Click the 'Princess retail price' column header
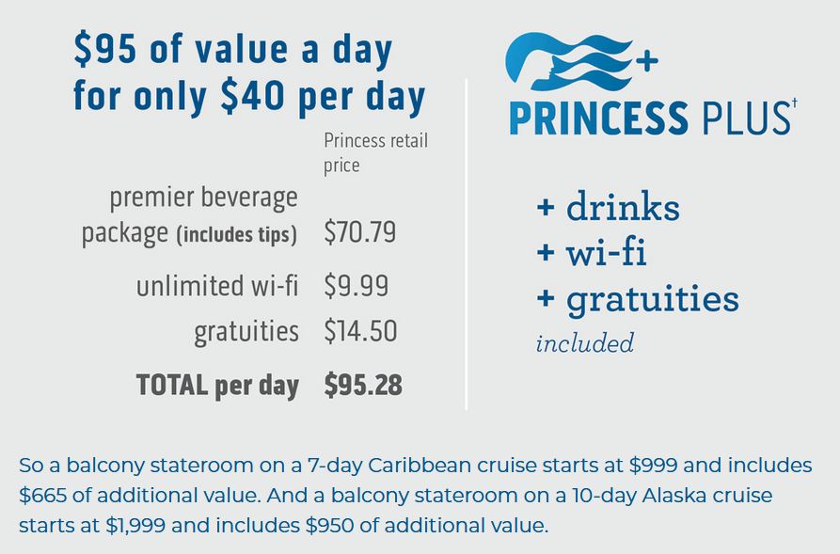This screenshot has height=554, width=840. coord(375,152)
